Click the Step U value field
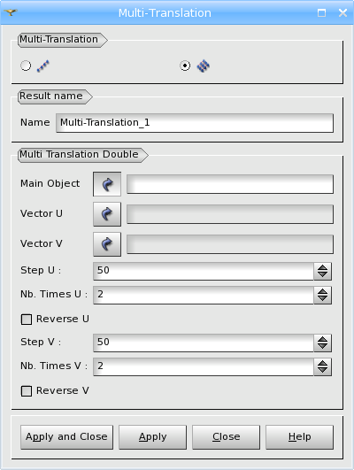The width and height of the screenshot is (354, 470). [x=204, y=271]
